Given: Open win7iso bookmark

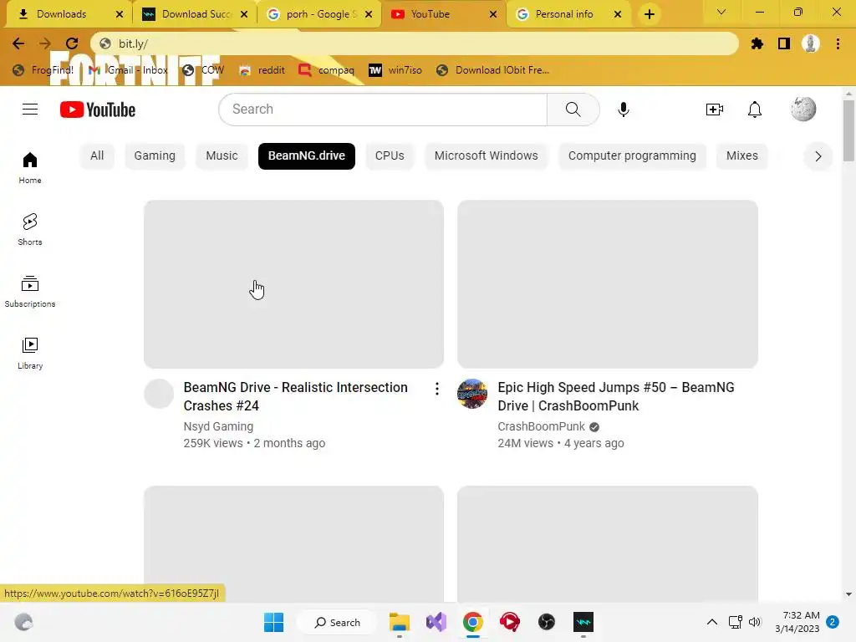Looking at the screenshot, I should click(x=395, y=70).
